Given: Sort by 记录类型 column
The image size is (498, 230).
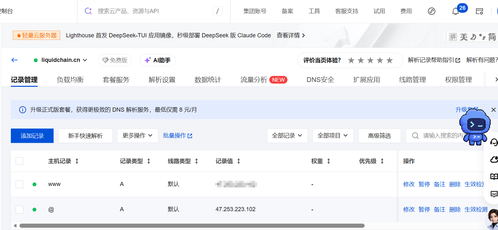Looking at the screenshot, I should point(149,161).
